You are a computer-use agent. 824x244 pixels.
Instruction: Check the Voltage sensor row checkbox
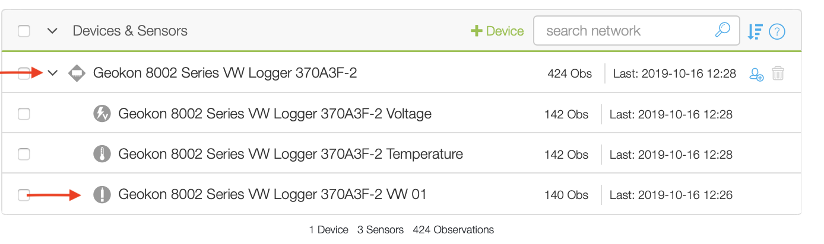click(24, 114)
